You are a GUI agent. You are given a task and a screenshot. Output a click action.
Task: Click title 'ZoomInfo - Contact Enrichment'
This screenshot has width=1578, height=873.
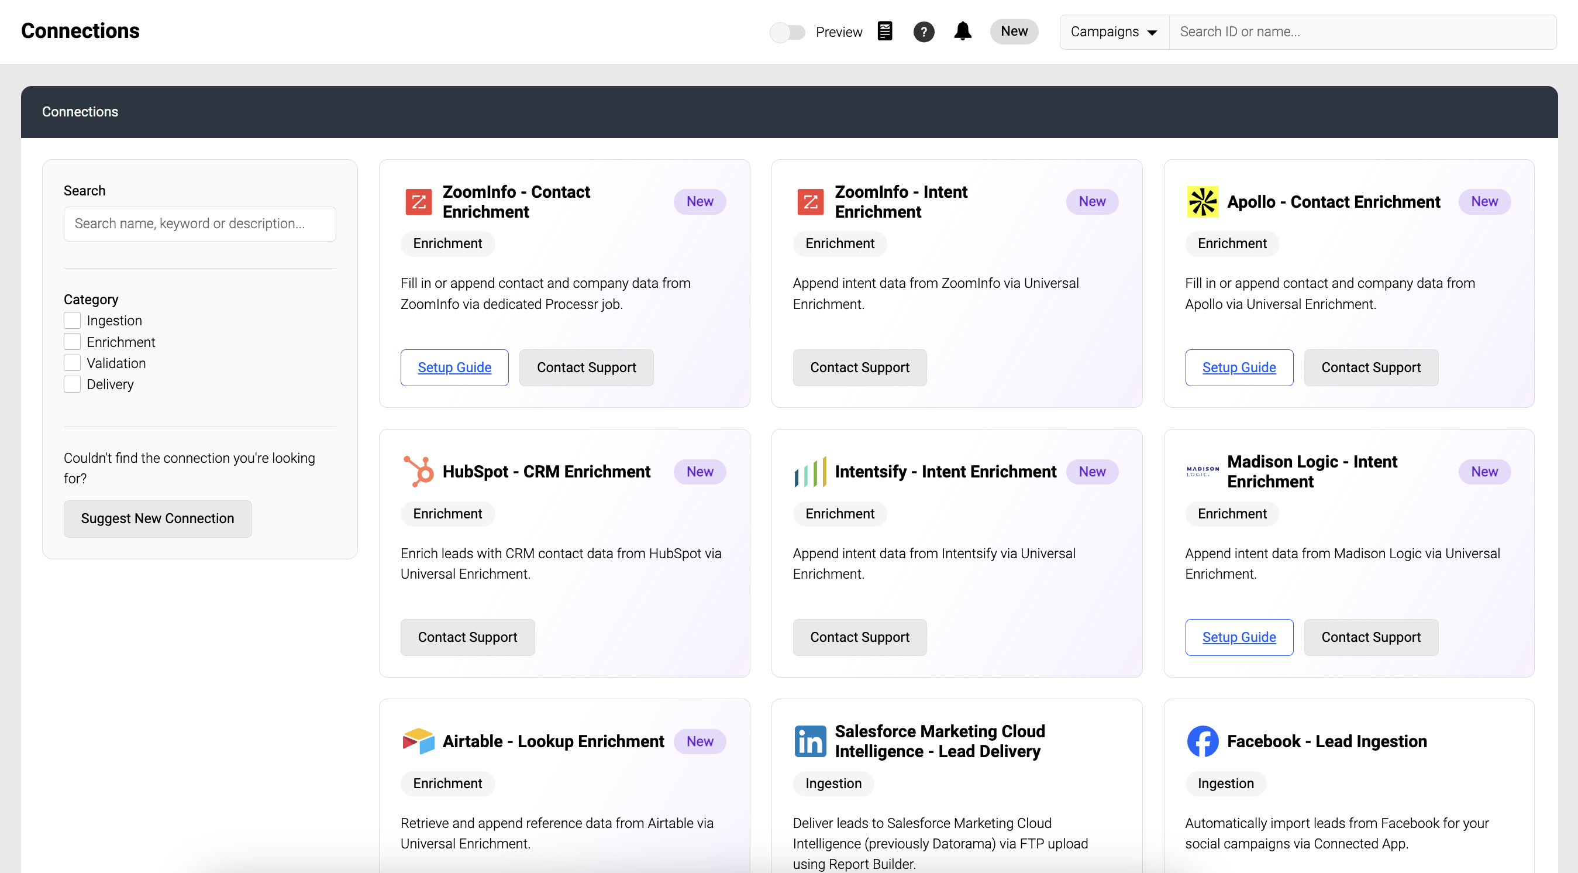tap(516, 201)
